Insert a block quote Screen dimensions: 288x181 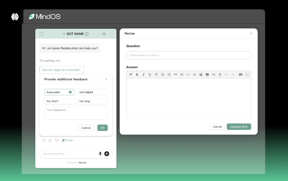coord(176,74)
